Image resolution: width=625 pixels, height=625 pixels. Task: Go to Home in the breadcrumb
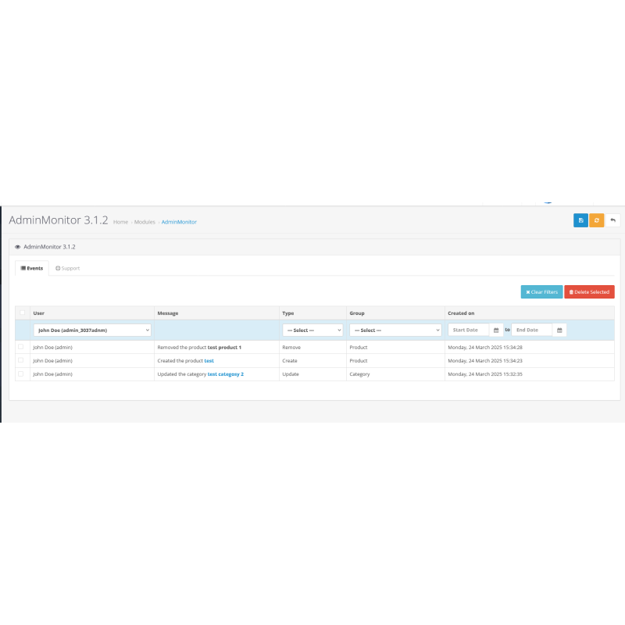pos(120,222)
